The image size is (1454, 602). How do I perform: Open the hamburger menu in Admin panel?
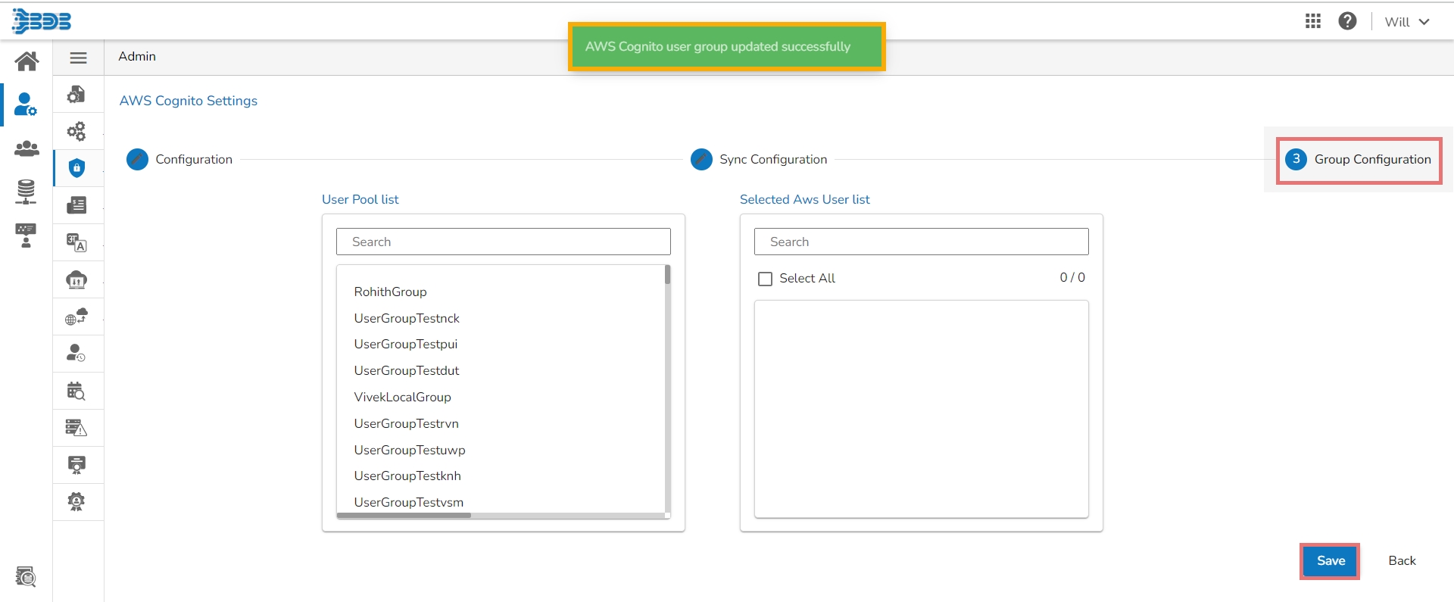pyautogui.click(x=78, y=58)
